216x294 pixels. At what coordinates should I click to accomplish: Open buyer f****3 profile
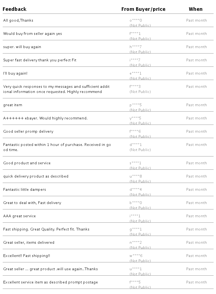coord(135,87)
